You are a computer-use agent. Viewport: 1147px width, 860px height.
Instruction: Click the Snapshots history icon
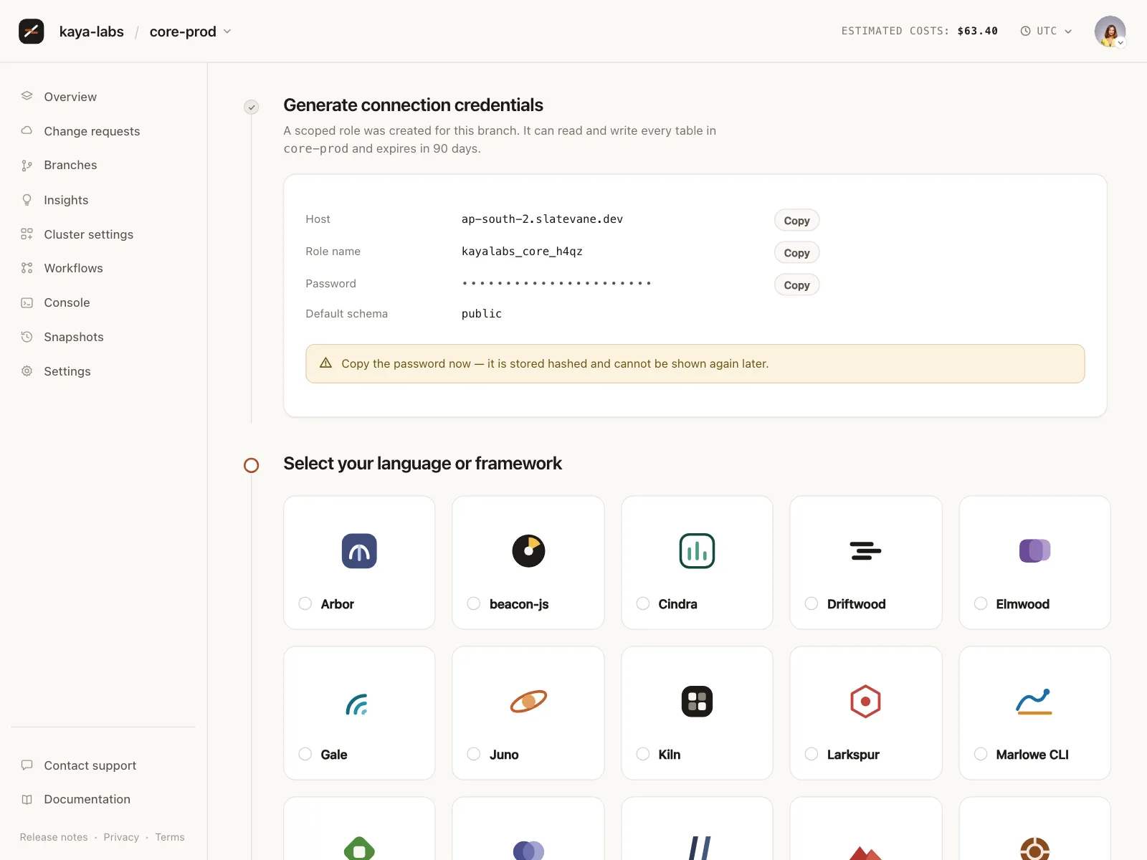27,337
